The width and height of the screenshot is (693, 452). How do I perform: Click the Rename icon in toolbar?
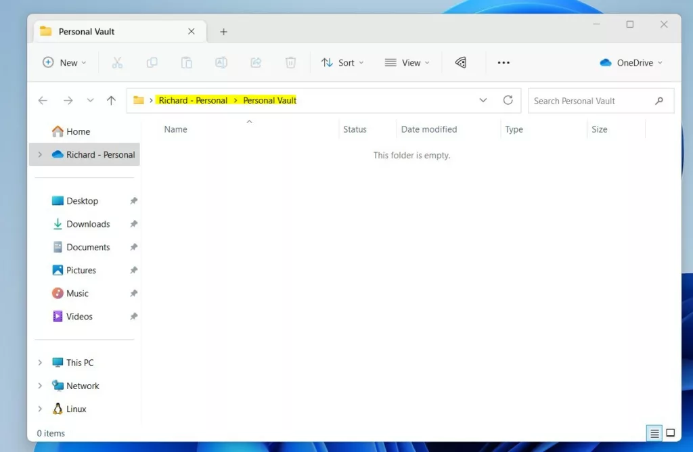(221, 63)
